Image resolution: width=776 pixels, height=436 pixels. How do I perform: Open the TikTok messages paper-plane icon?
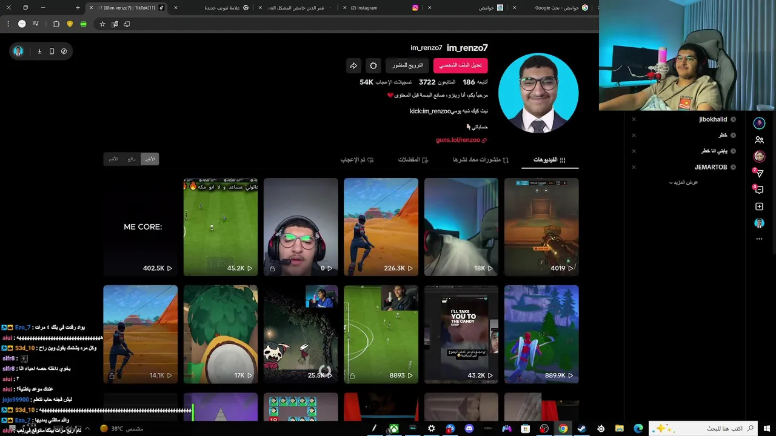[759, 173]
